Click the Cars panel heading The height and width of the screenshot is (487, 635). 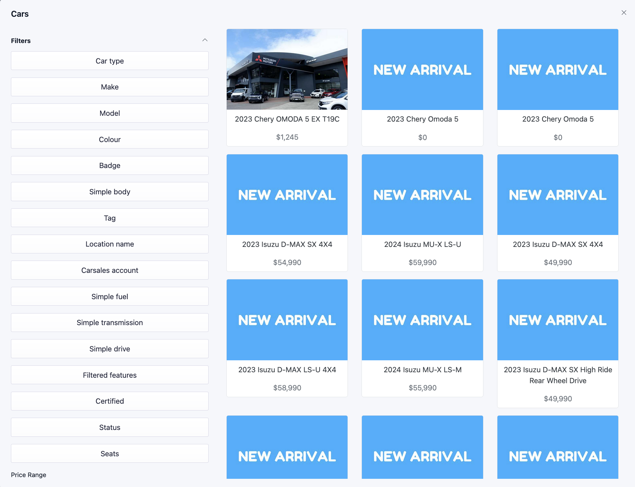tap(20, 14)
